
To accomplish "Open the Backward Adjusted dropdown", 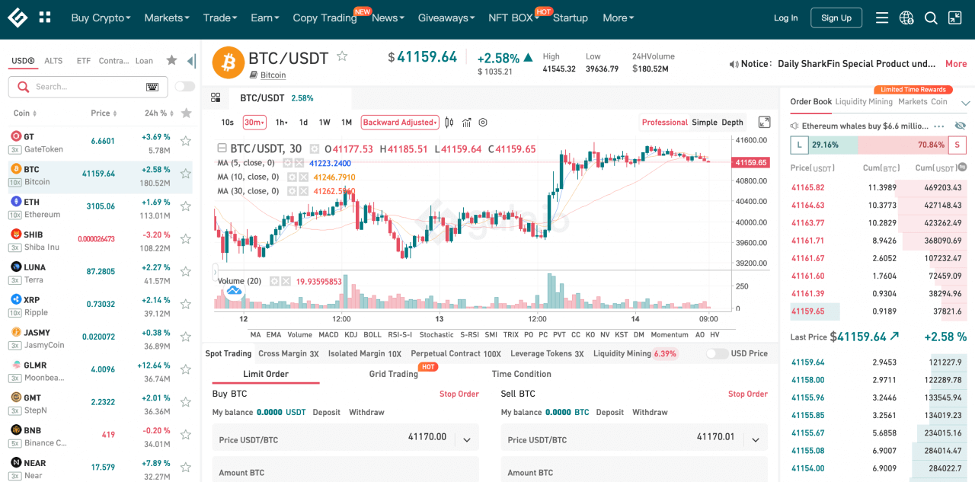I will coord(401,122).
